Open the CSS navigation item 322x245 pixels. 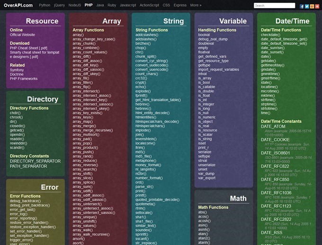[x=166, y=5]
